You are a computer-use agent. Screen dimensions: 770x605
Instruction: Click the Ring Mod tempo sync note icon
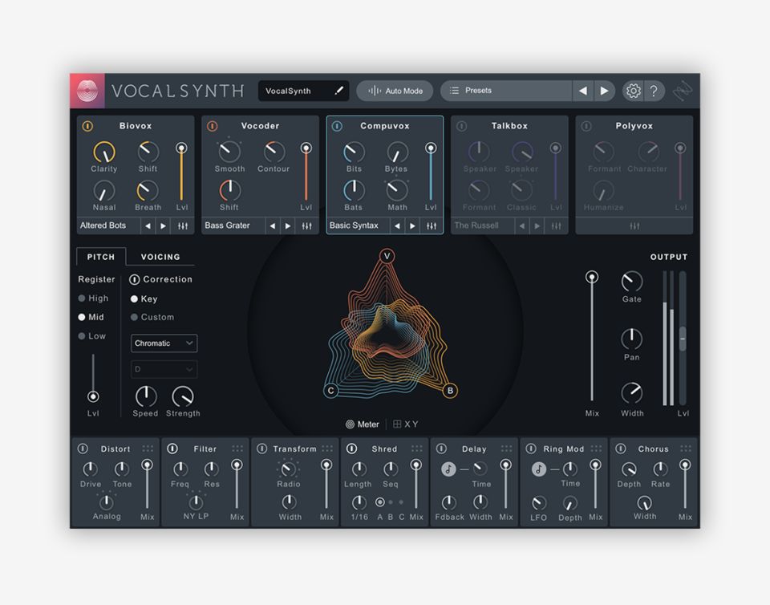point(539,469)
